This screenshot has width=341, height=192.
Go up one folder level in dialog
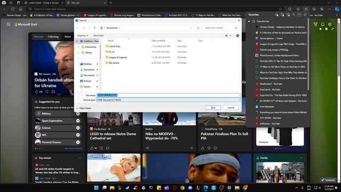[x=94, y=28]
